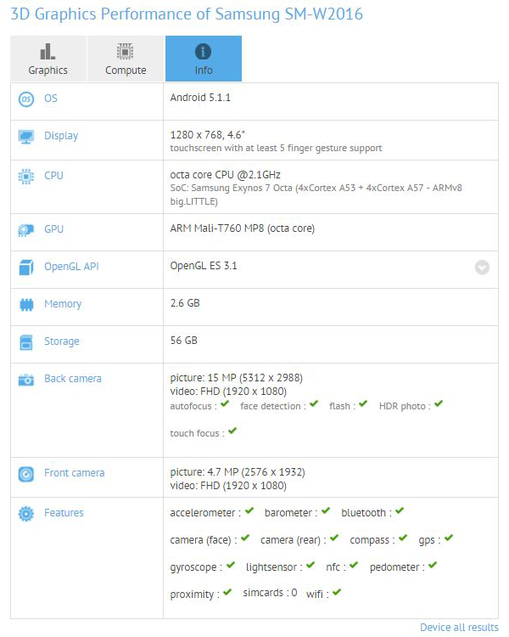Click the Display monitor icon
This screenshot has height=637, width=509.
coord(26,137)
